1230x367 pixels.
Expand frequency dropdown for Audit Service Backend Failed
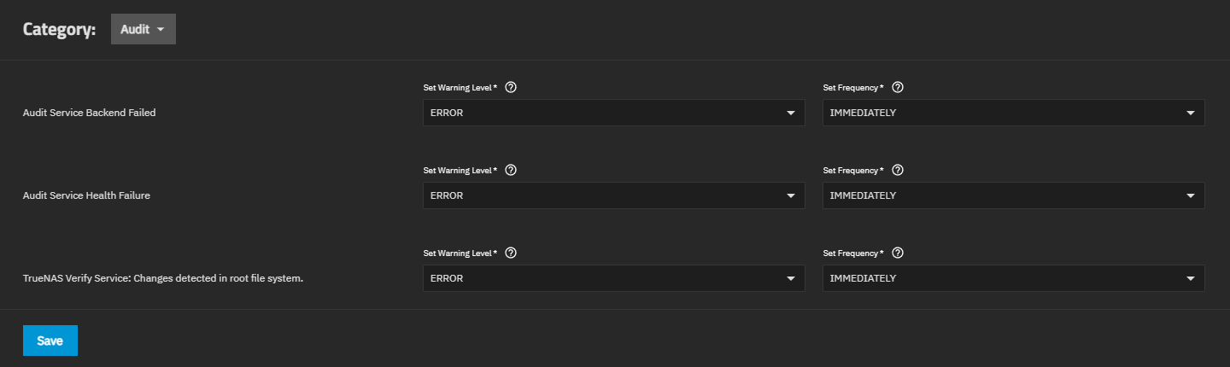1013,113
